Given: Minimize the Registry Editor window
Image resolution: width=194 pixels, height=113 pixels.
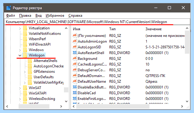Looking at the screenshot, I should click(x=156, y=8).
